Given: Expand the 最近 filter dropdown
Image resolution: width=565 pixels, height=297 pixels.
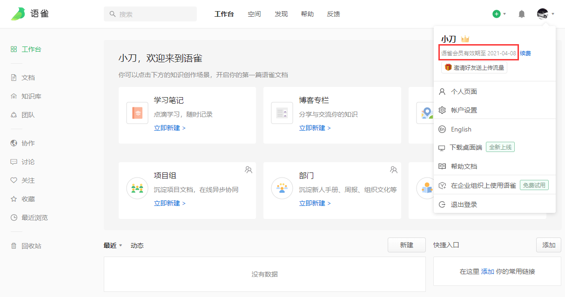Looking at the screenshot, I should (121, 245).
